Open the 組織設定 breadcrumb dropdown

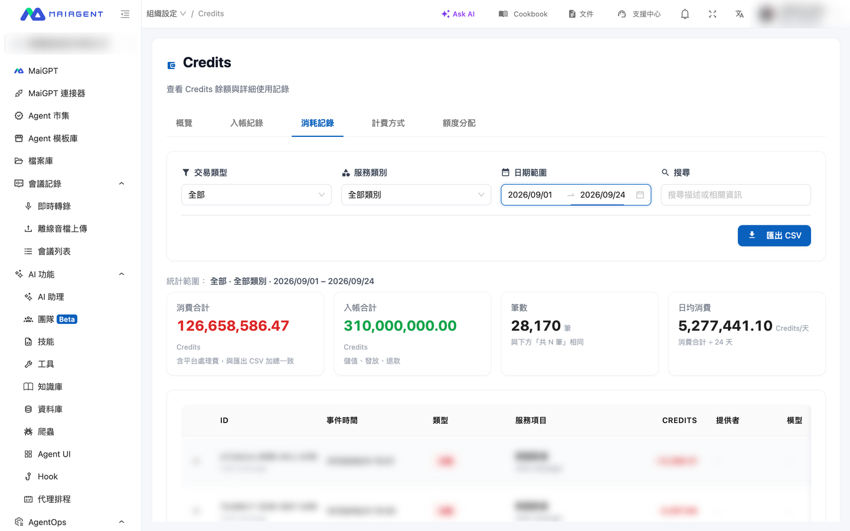166,14
